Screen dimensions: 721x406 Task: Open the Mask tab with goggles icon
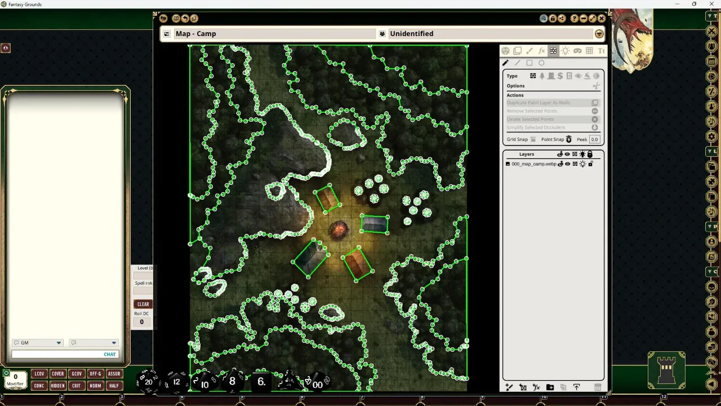577,51
